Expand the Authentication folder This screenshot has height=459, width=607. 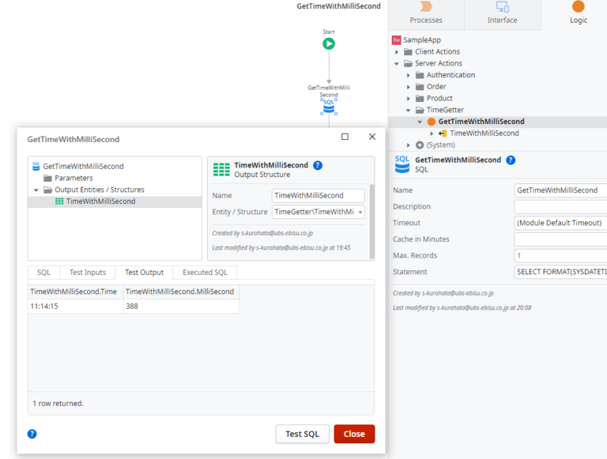pyautogui.click(x=408, y=75)
